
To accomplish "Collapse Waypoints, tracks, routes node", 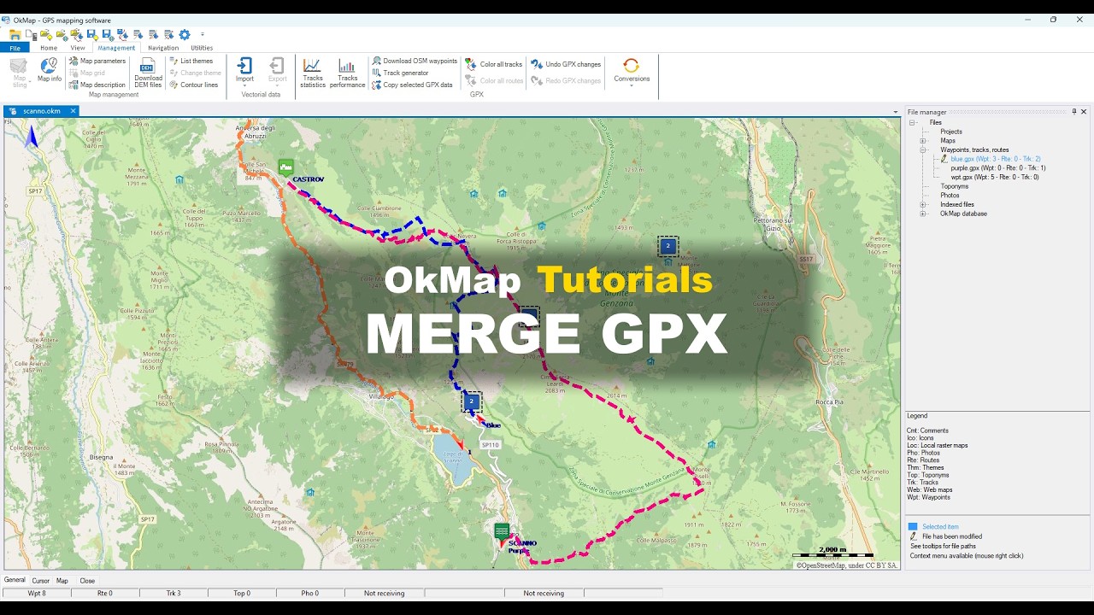I will [x=923, y=150].
